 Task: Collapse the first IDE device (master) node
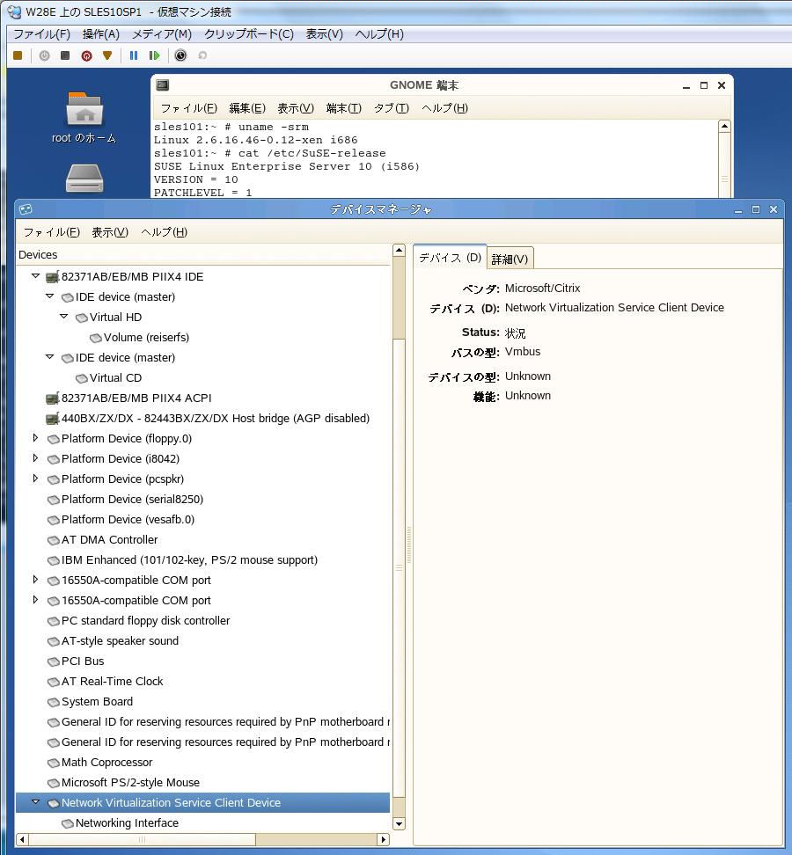pyautogui.click(x=49, y=296)
